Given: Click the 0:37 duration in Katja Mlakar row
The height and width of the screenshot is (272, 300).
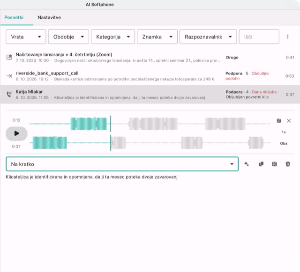Looking at the screenshot, I should (290, 95).
